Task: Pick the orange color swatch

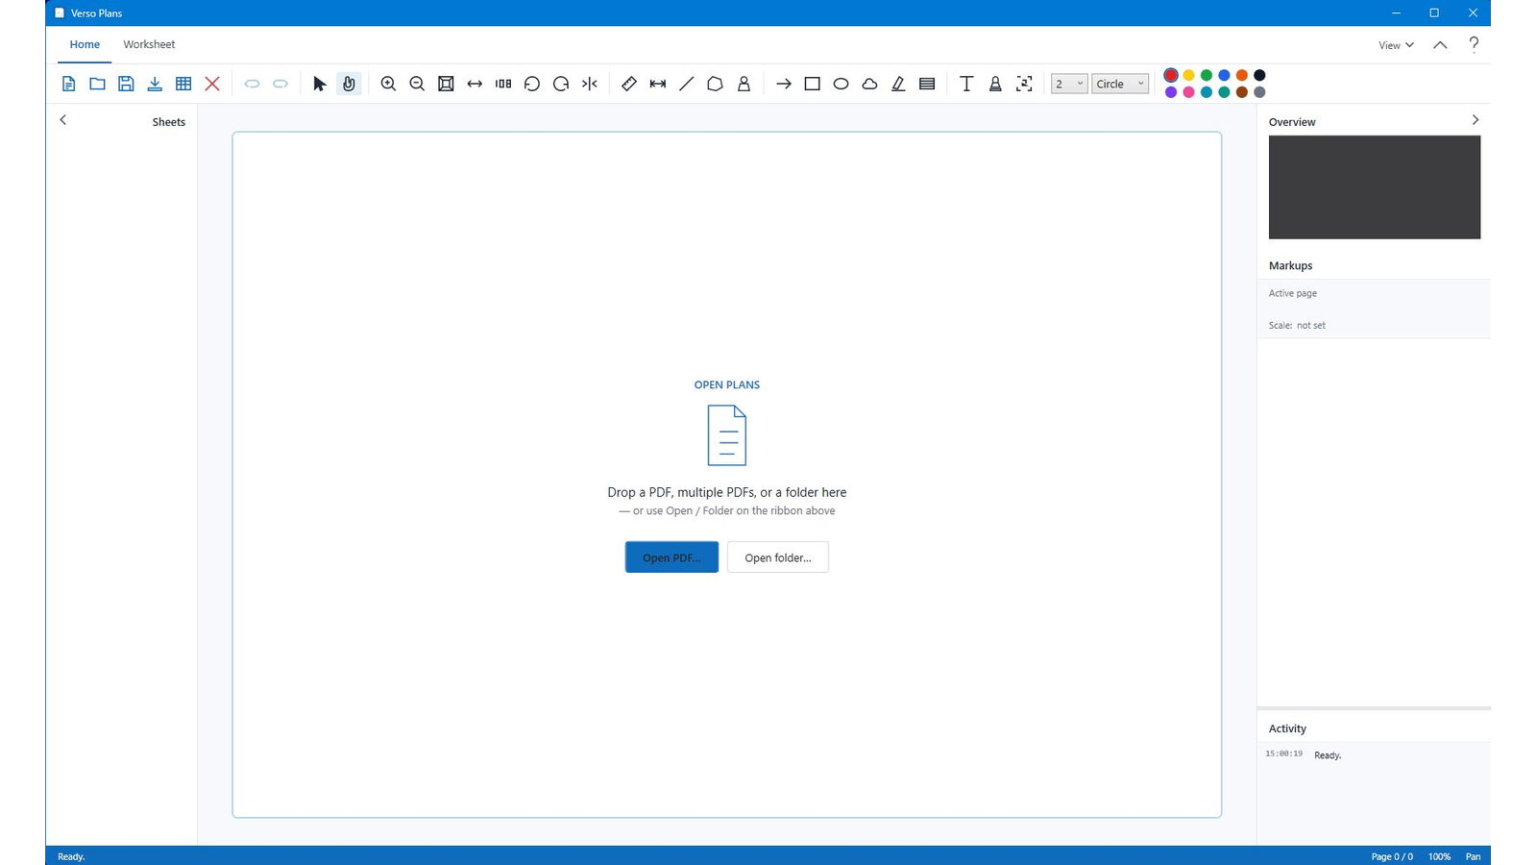Action: 1242,75
